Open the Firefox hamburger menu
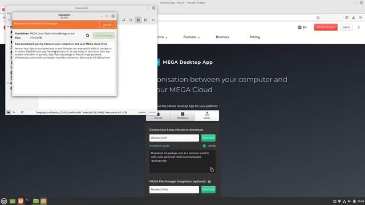The height and width of the screenshot is (205, 365). point(360,18)
